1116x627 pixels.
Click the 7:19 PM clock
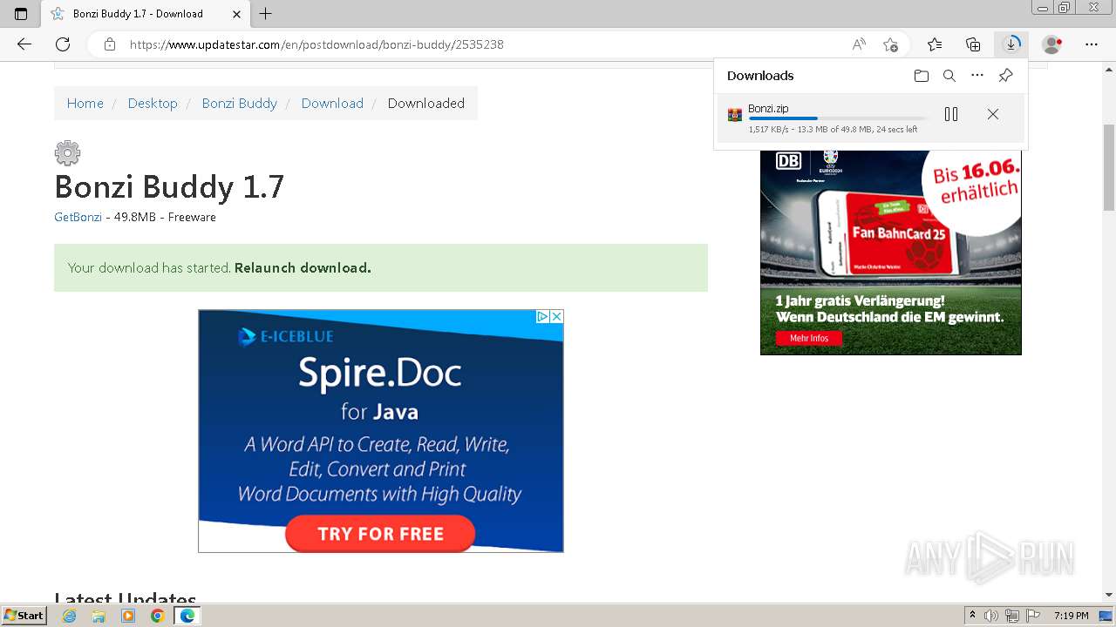point(1072,616)
